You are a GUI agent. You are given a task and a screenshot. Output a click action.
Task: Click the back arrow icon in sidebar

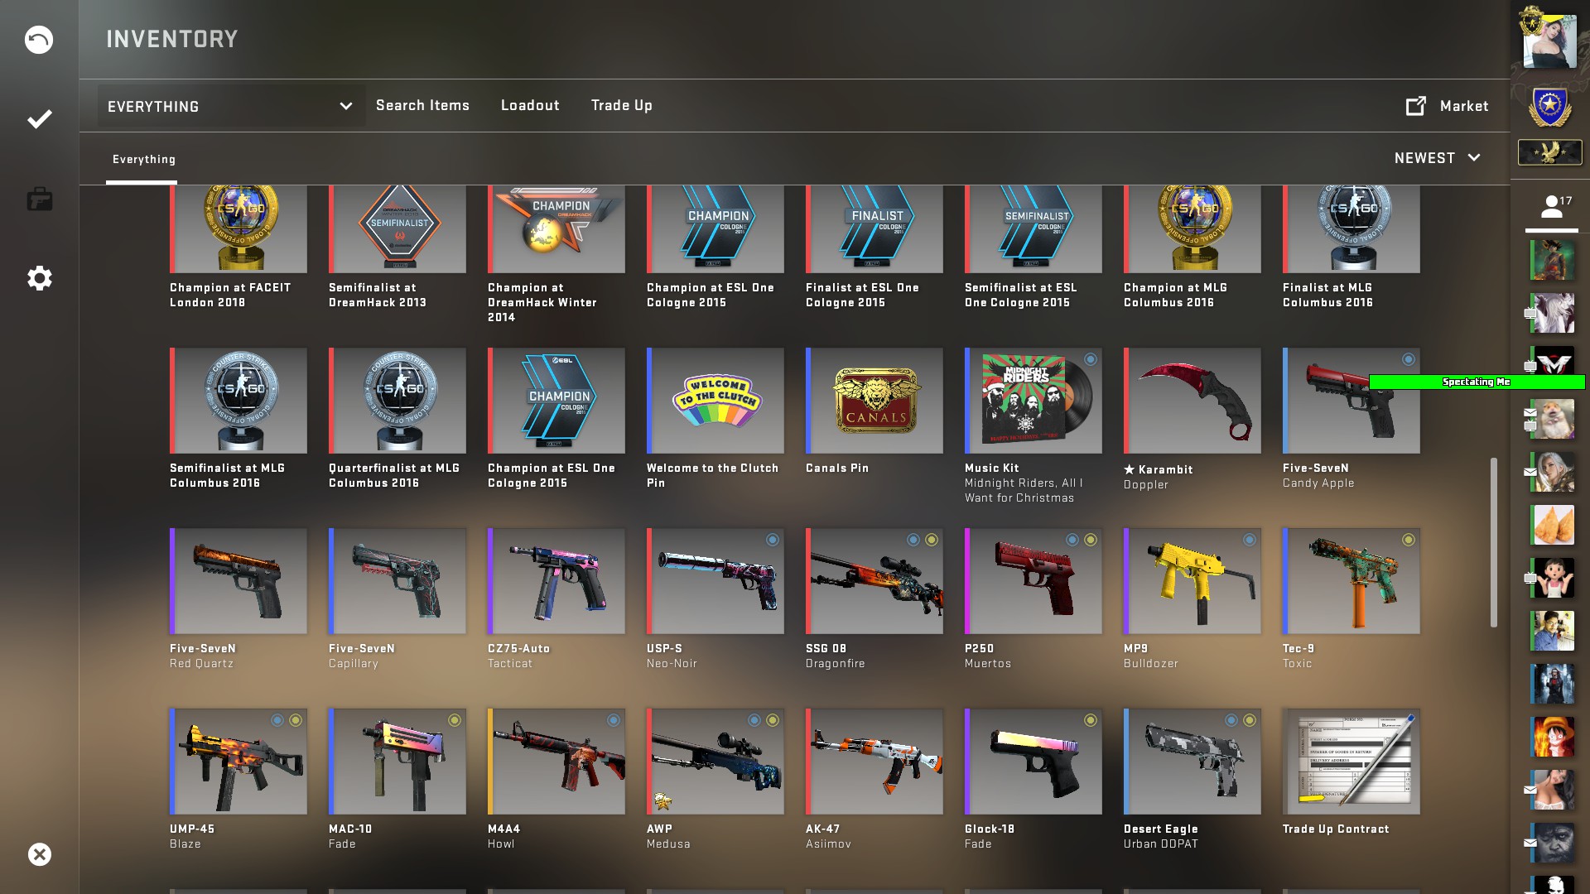[39, 40]
